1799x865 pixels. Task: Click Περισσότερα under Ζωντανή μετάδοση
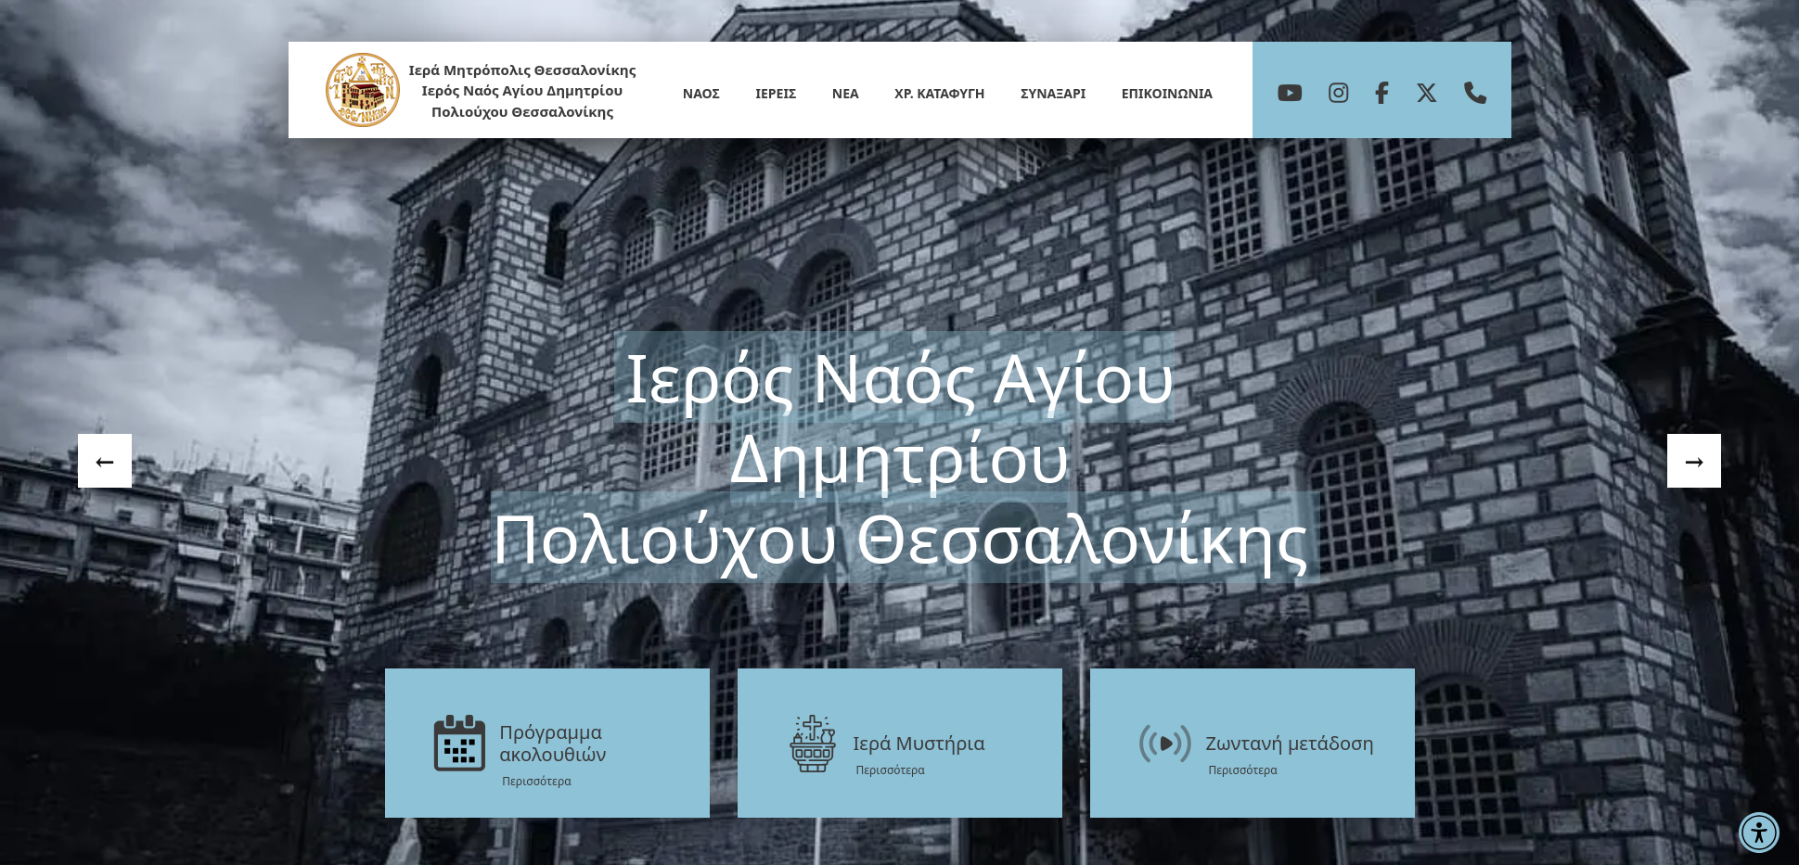click(x=1242, y=770)
